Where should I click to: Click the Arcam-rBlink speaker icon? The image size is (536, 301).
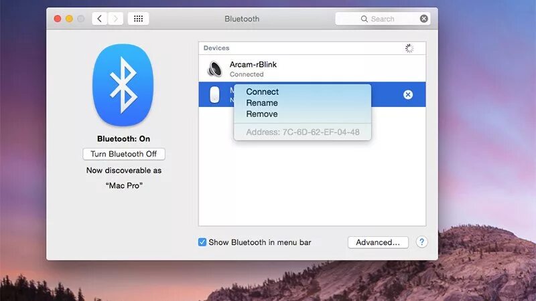point(214,69)
